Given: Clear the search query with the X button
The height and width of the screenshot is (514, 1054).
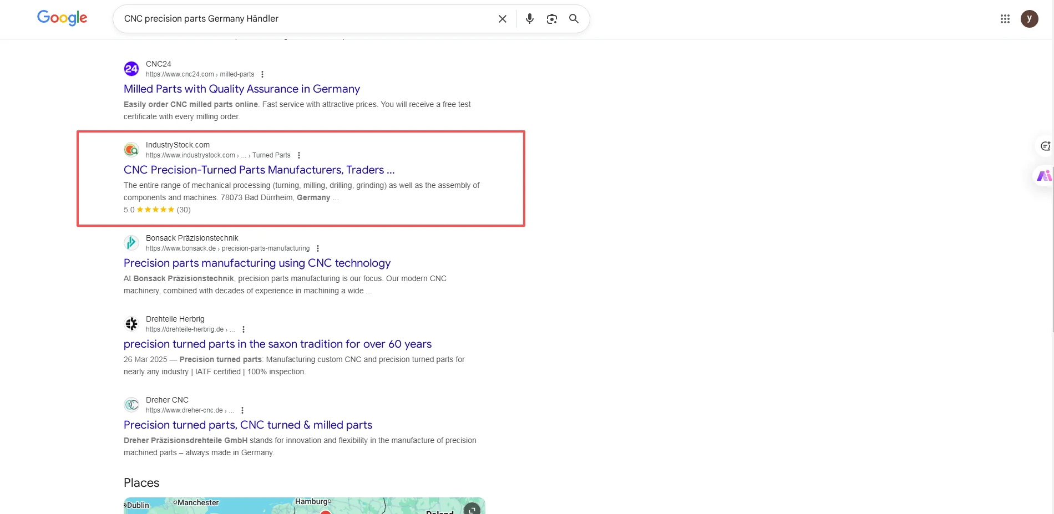Looking at the screenshot, I should 503,19.
